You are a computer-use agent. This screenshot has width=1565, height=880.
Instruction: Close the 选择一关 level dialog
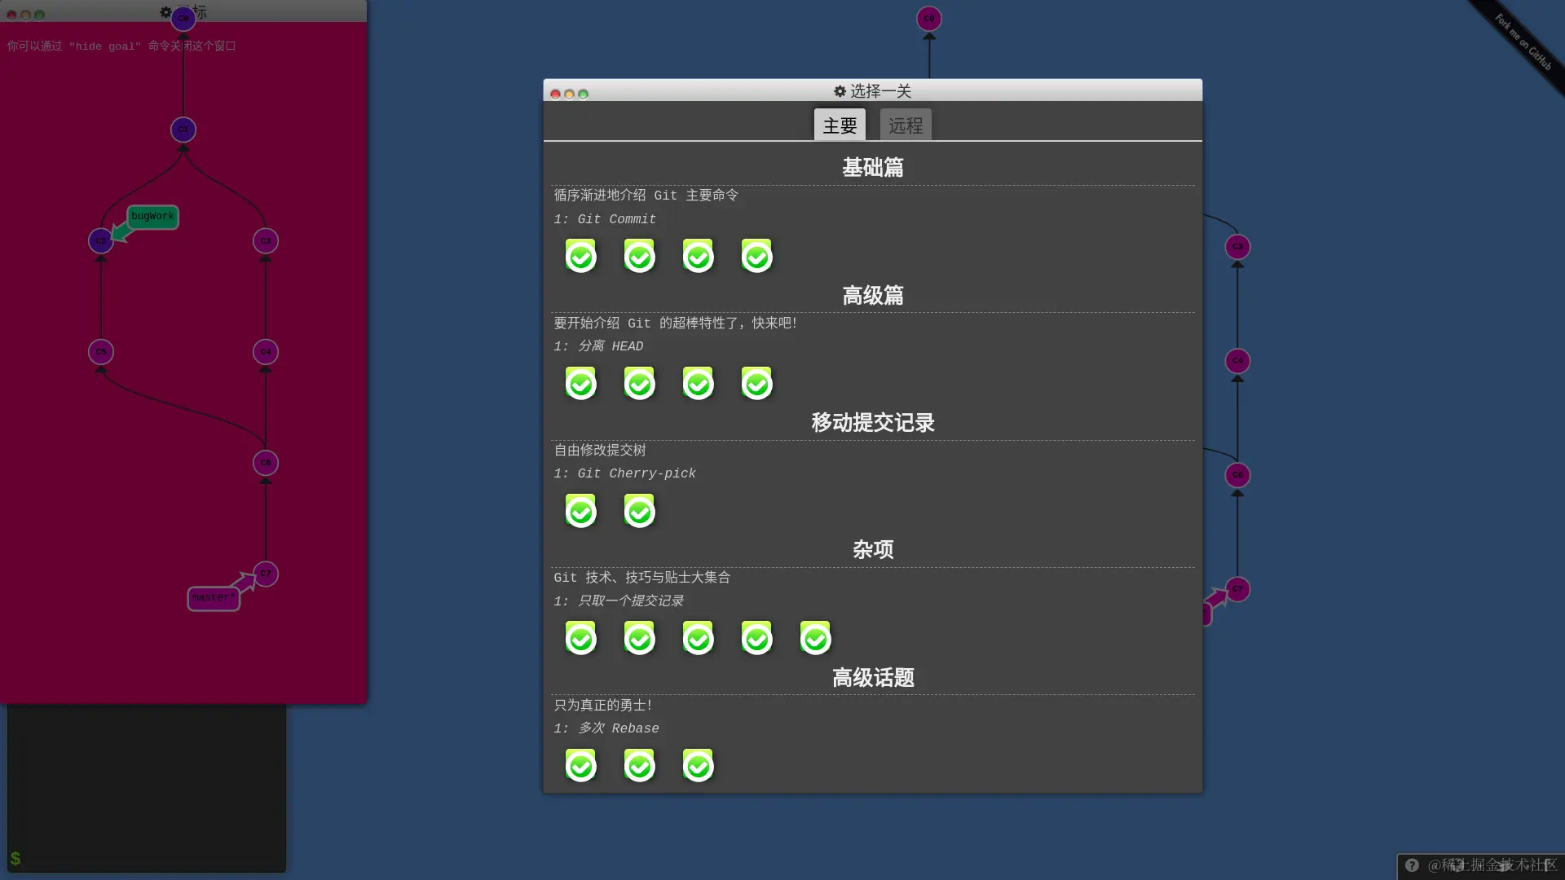tap(555, 95)
